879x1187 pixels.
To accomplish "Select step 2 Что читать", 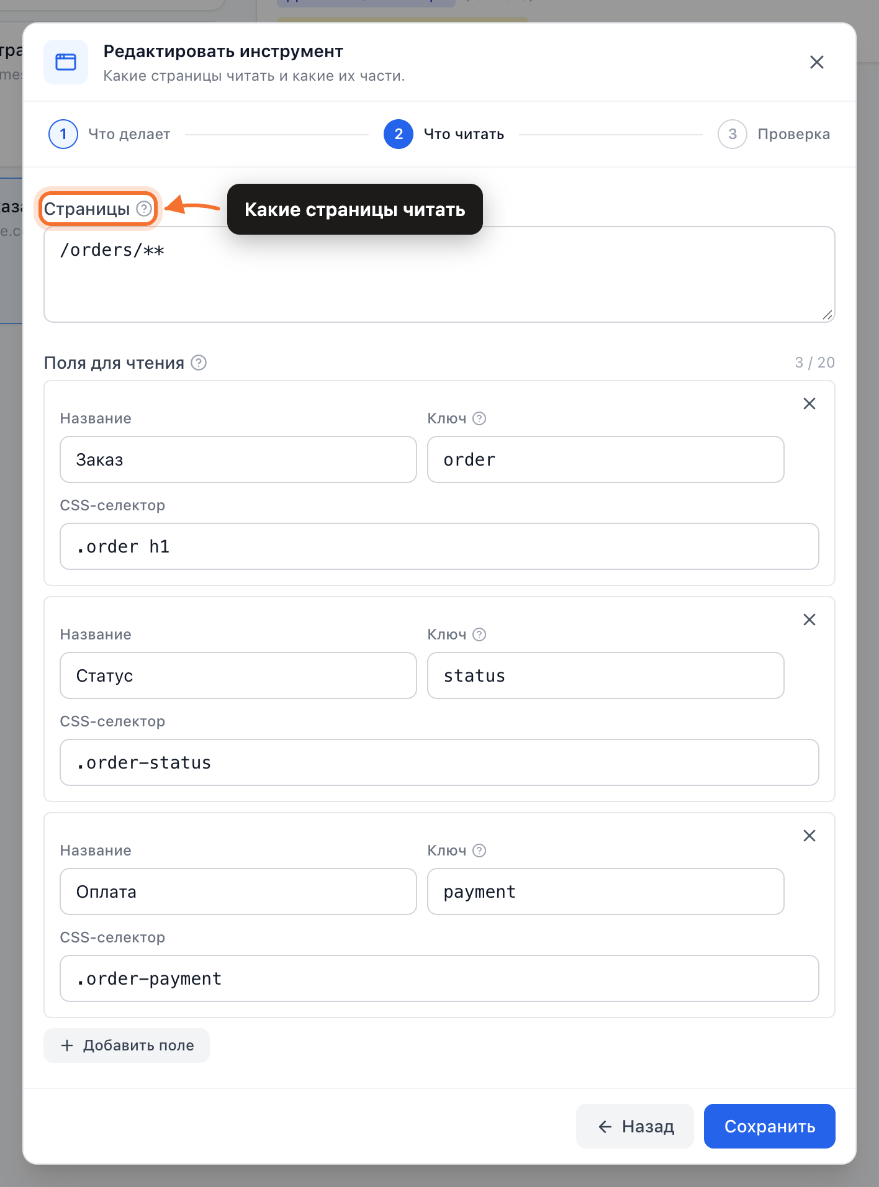I will point(444,134).
